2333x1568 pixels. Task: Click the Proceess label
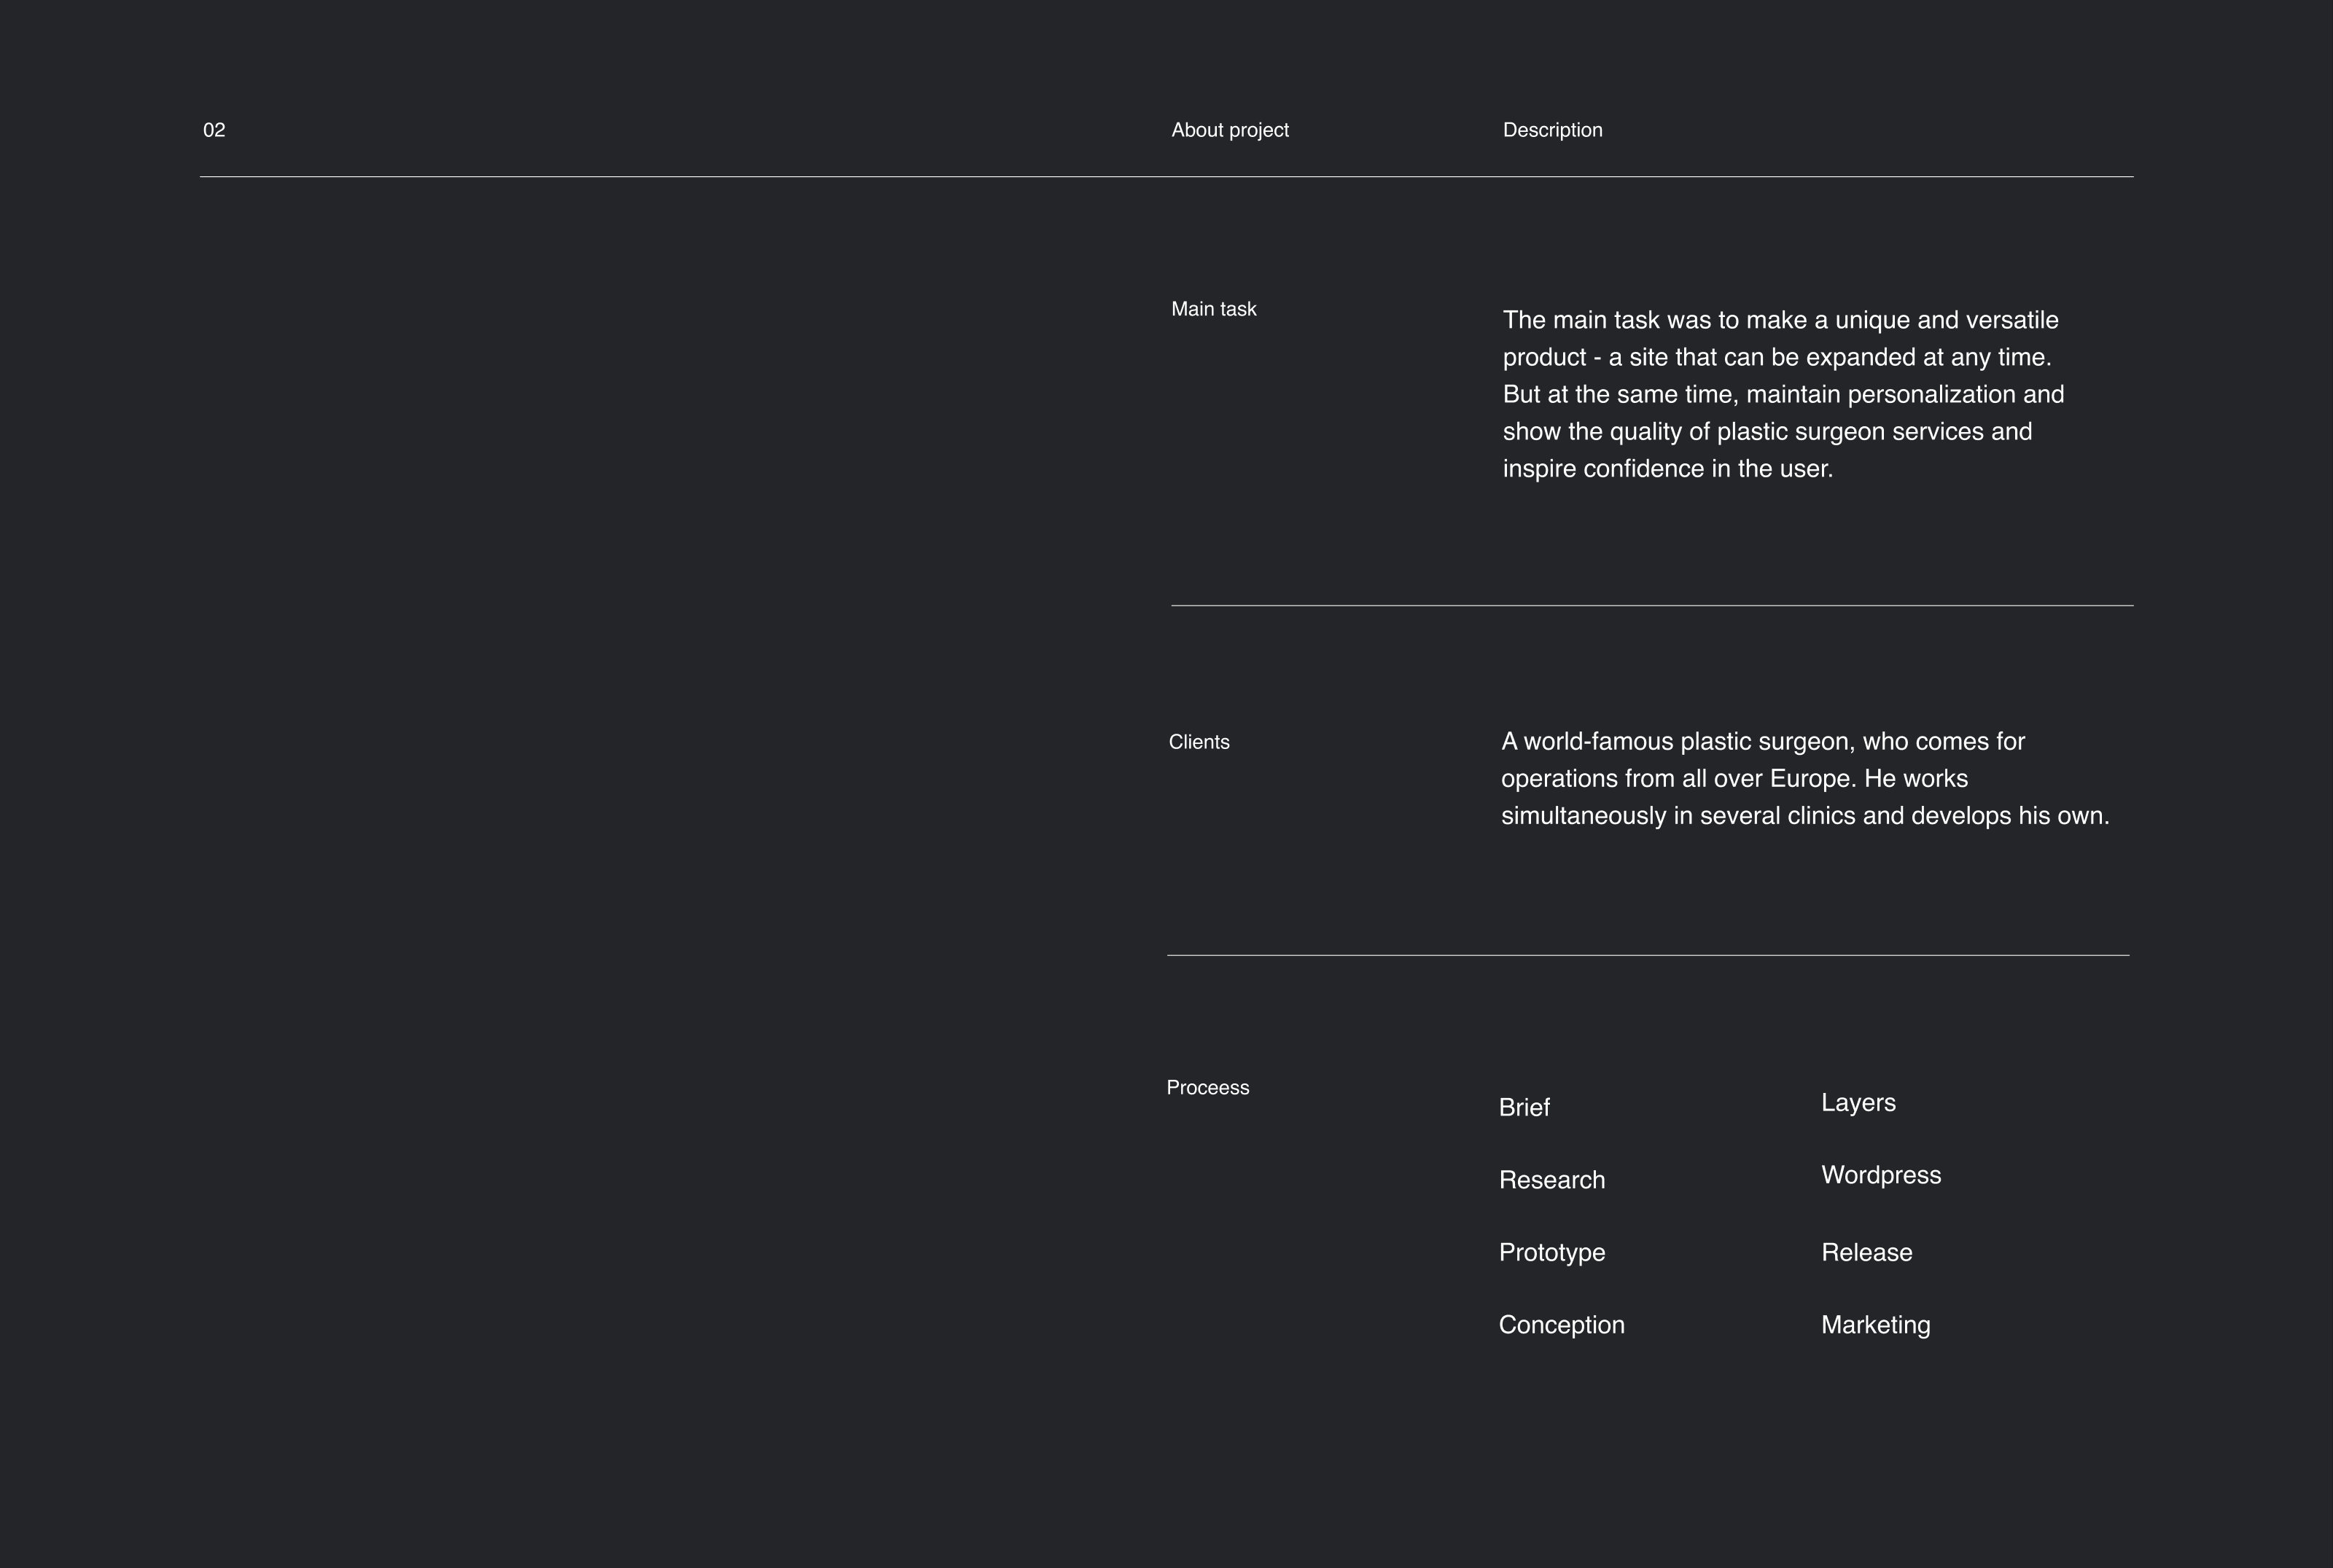tap(1207, 1087)
